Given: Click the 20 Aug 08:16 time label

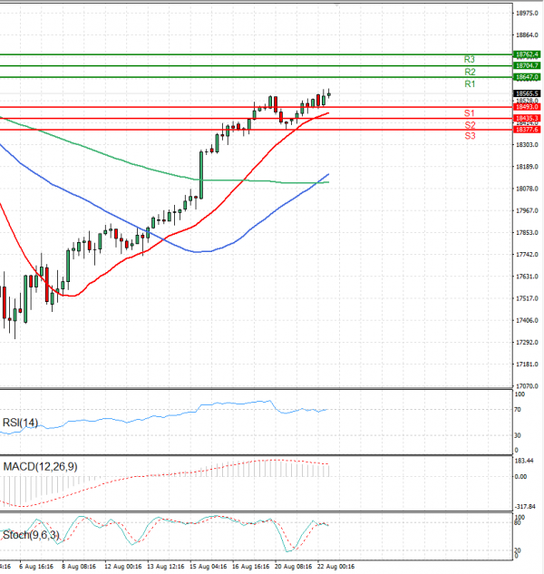Looking at the screenshot, I should click(x=293, y=567).
